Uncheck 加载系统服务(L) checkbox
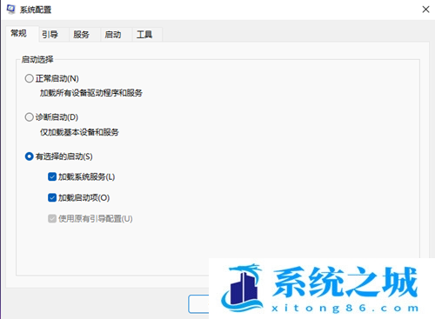Viewport: 435px width, 319px height. (52, 176)
